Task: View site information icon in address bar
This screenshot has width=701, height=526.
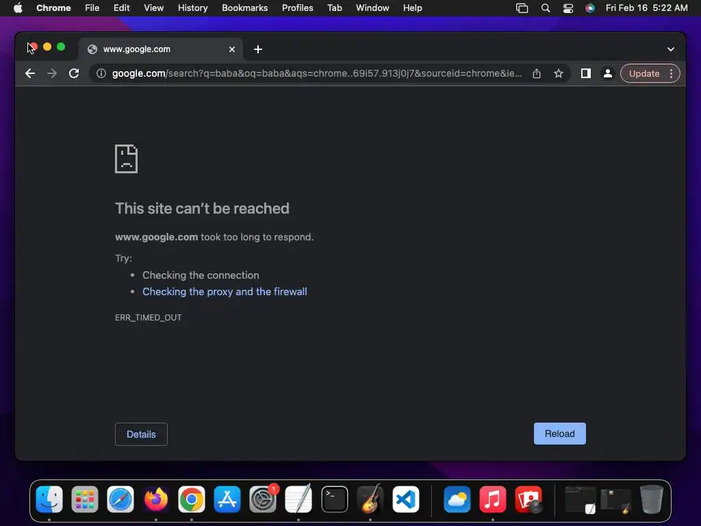Action: pos(101,73)
